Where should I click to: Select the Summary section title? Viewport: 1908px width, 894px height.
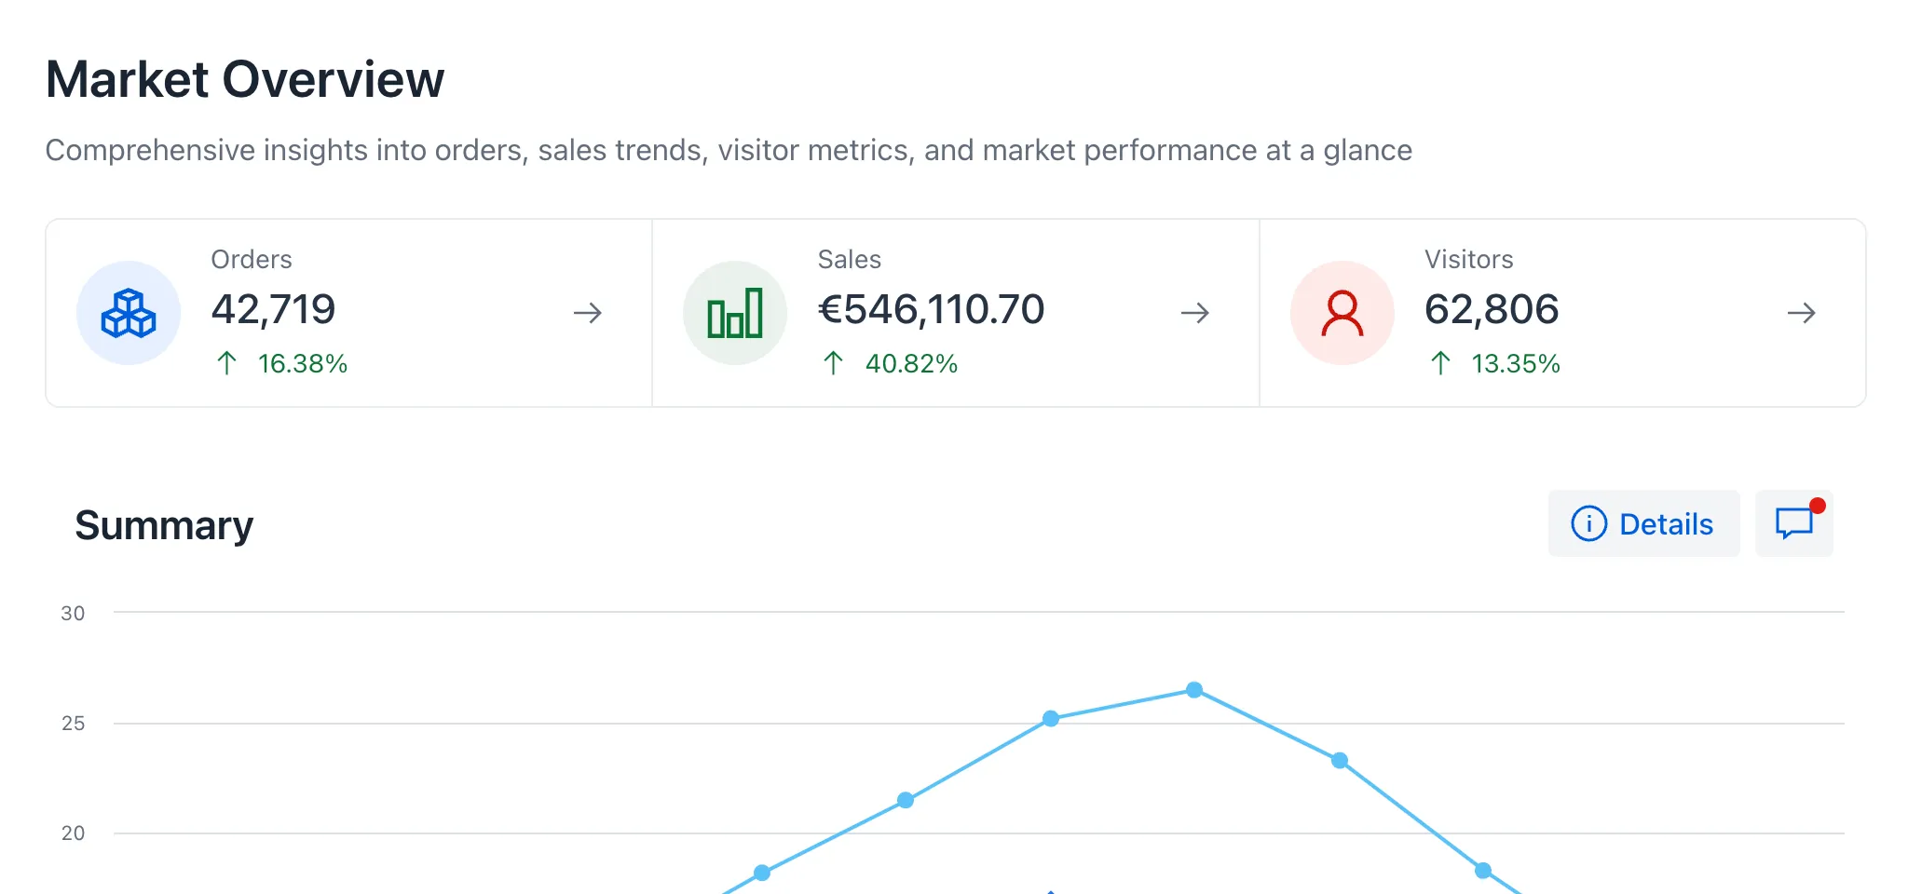[163, 524]
